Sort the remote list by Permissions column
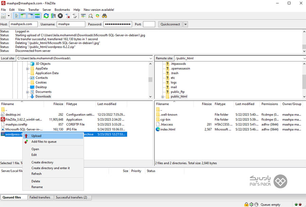Image resolution: width=306 pixels, height=207 pixels. point(270,104)
